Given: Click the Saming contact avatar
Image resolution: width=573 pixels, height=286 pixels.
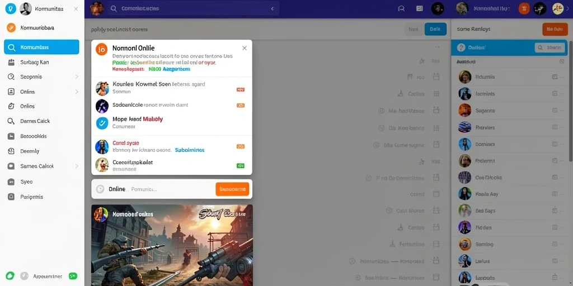Looking at the screenshot, I should [465, 244].
